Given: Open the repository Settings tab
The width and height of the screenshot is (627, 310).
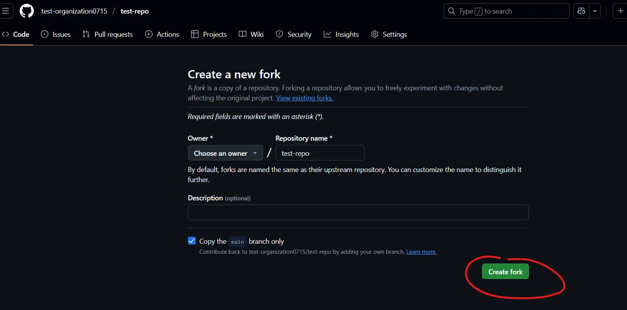Looking at the screenshot, I should coord(389,34).
